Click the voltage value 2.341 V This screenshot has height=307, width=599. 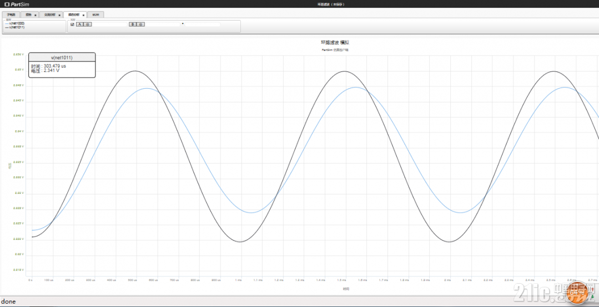point(52,70)
